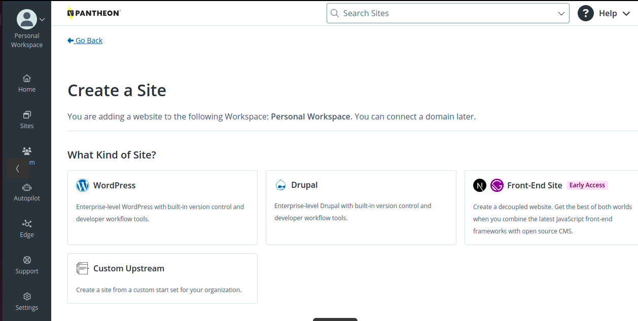The width and height of the screenshot is (638, 321).
Task: Click the Next.js circular icon
Action: click(x=480, y=185)
